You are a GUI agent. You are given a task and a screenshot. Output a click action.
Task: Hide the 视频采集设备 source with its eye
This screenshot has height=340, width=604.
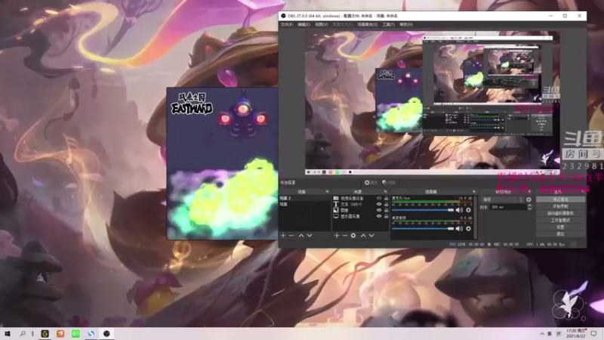click(x=379, y=198)
